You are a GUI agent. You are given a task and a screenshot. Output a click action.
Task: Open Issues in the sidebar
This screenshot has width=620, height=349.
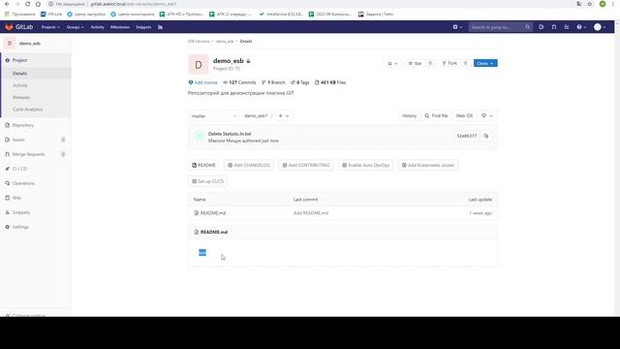[18, 140]
